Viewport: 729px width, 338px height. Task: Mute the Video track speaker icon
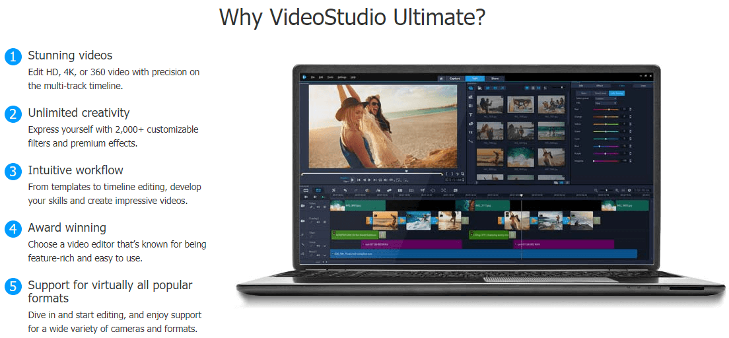tap(318, 207)
